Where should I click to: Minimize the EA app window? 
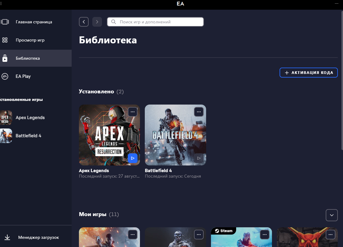(x=337, y=4)
